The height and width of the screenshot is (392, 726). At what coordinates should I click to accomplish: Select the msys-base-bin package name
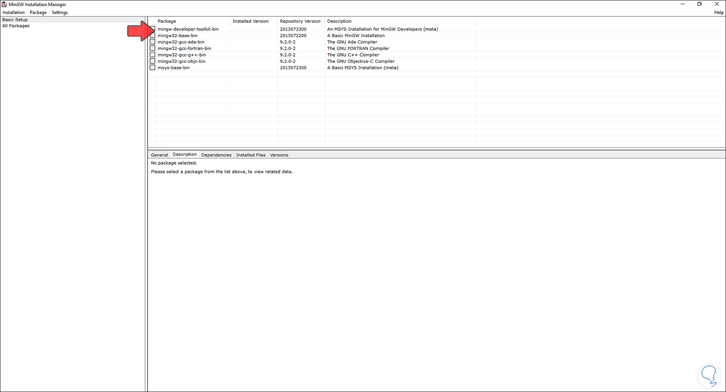point(173,68)
